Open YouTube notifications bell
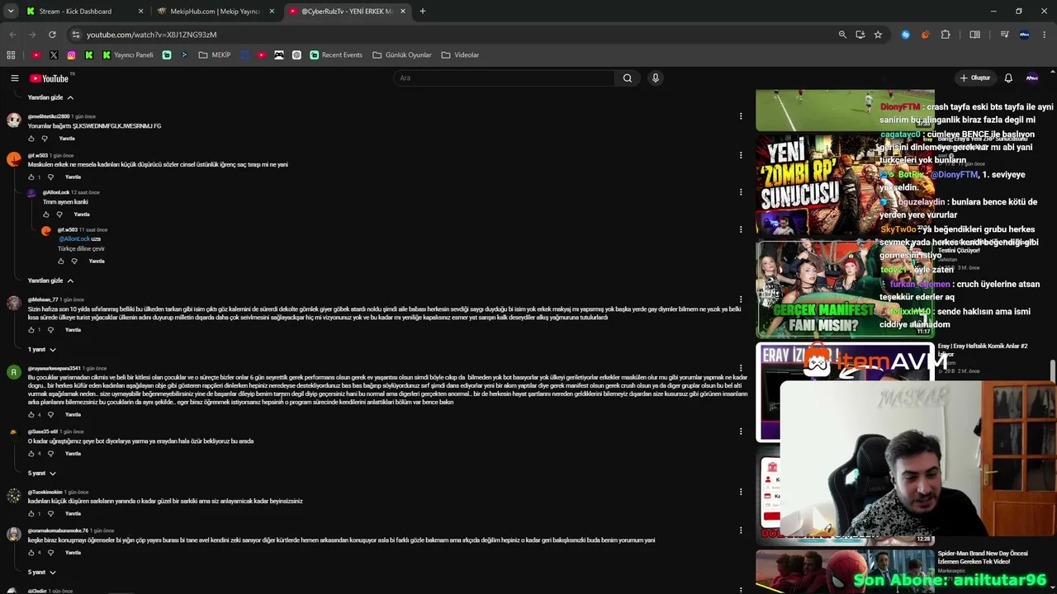The image size is (1057, 594). point(1008,78)
